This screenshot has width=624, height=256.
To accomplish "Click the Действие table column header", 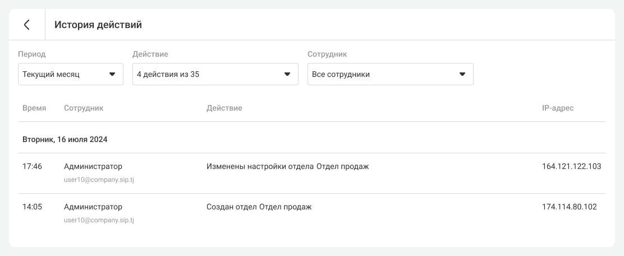I will pos(224,108).
